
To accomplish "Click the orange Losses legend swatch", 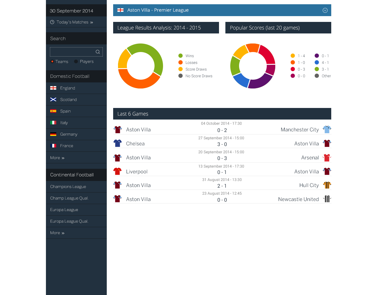I will [x=181, y=62].
